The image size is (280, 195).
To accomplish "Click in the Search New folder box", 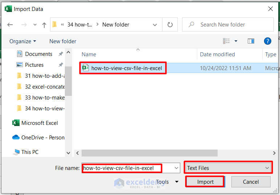I will click(x=228, y=24).
